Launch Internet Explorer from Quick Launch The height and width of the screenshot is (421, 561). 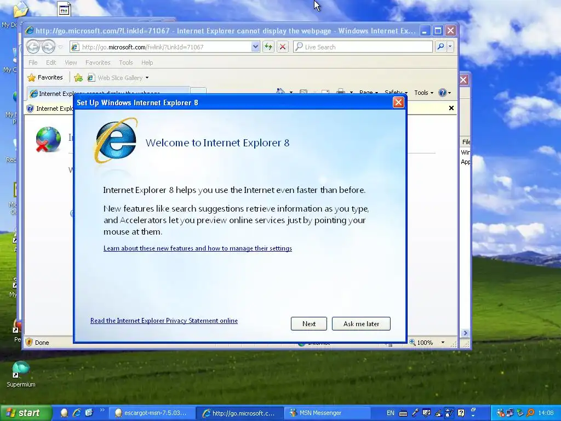point(77,413)
